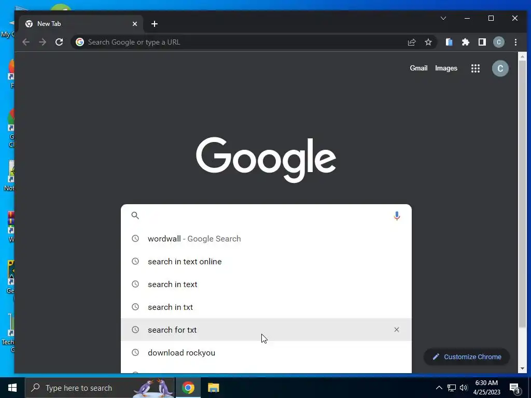
Task: Bookmark this tab with the star icon
Action: (x=428, y=42)
